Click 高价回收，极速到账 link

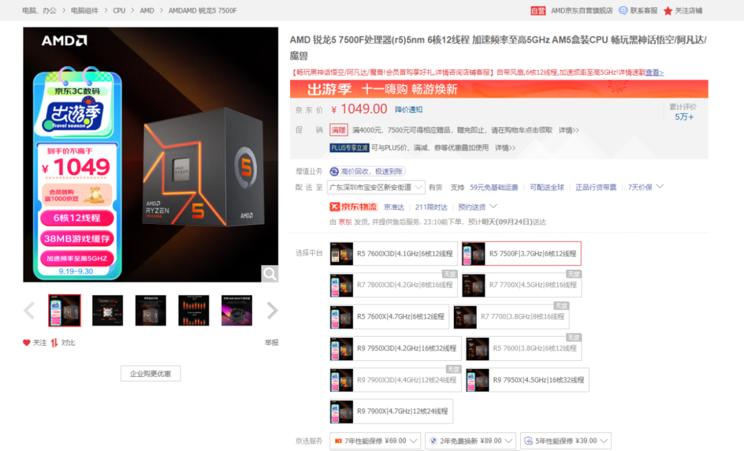coord(372,171)
